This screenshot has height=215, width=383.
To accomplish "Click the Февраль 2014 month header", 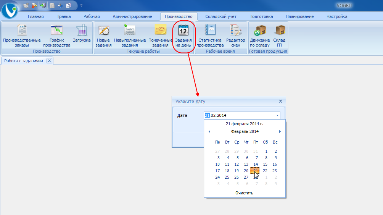I will point(245,132).
